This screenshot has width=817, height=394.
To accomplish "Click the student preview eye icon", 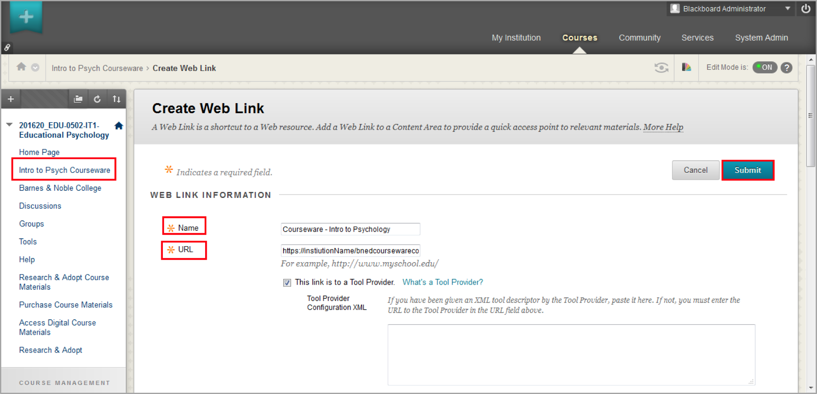I will pyautogui.click(x=661, y=67).
